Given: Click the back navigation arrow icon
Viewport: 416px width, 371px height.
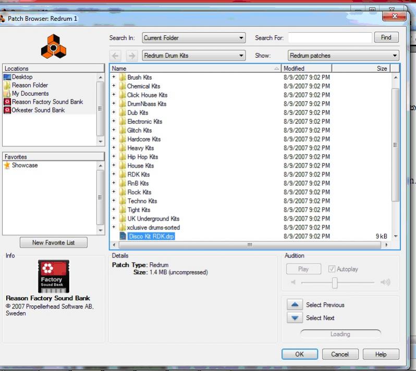Looking at the screenshot, I should 115,56.
